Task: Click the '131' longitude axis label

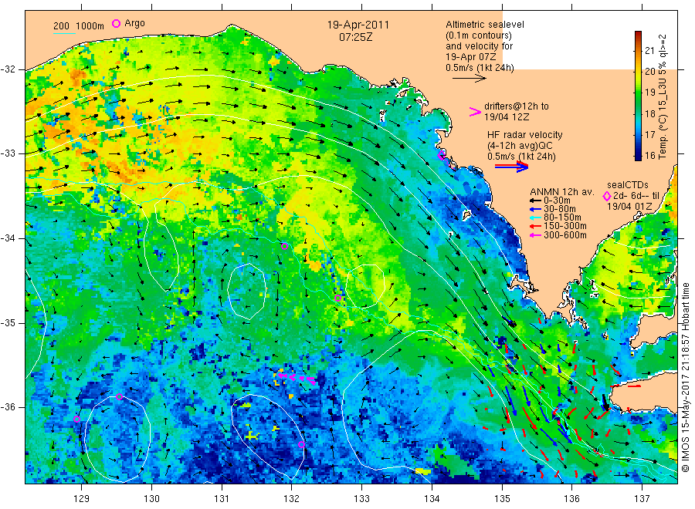Action: tap(222, 499)
